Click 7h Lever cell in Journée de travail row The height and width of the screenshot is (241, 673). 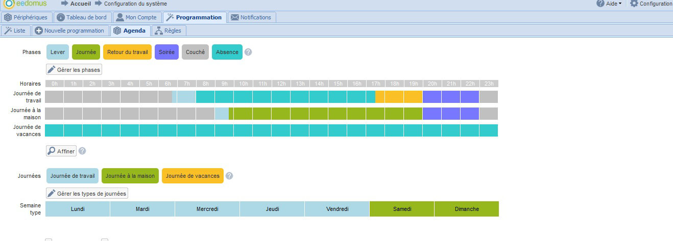coord(186,97)
